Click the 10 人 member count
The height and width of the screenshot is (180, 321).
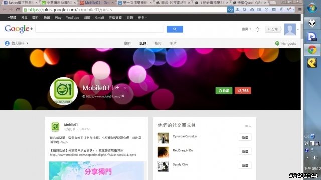pos(248,126)
